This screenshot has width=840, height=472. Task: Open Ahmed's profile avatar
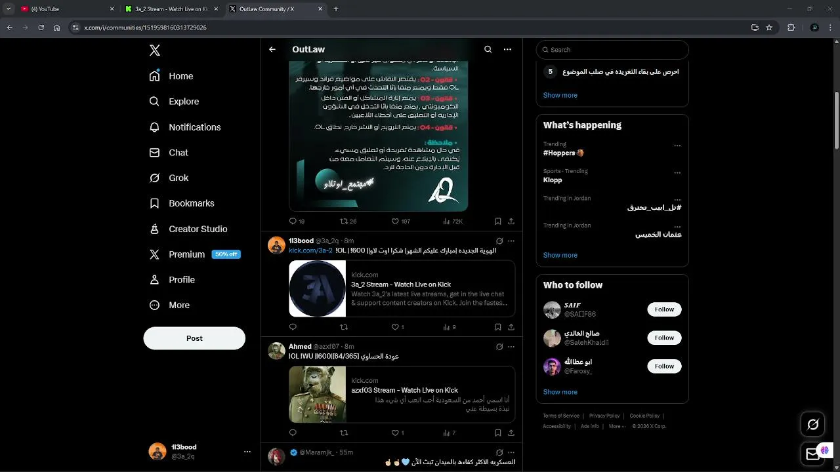tap(276, 351)
